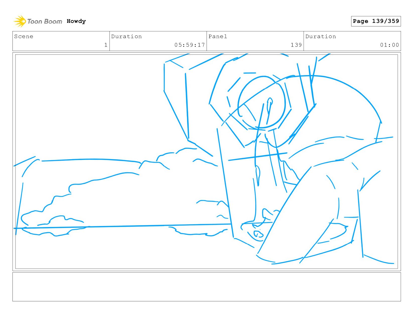Select the "Panel" header label

[218, 36]
